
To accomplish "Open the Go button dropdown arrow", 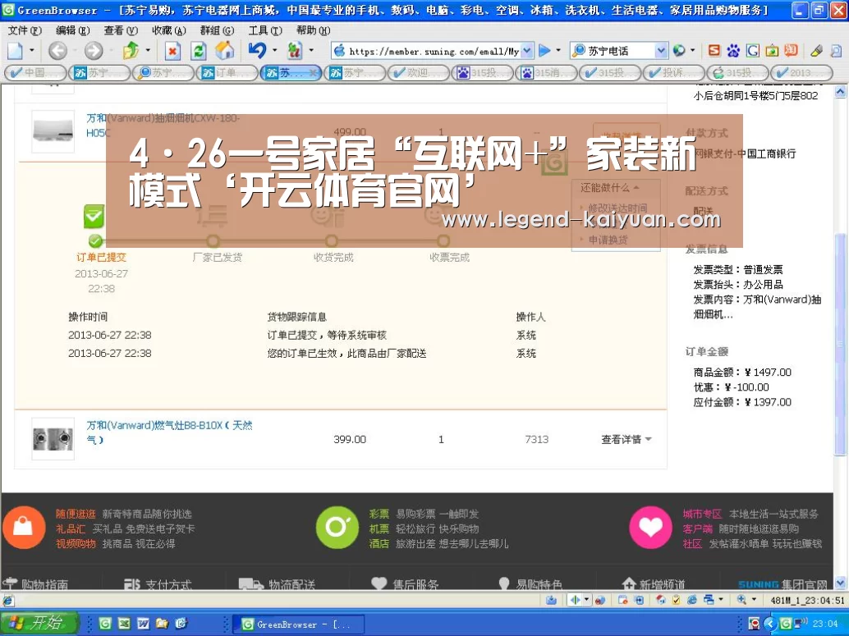I will tap(558, 51).
